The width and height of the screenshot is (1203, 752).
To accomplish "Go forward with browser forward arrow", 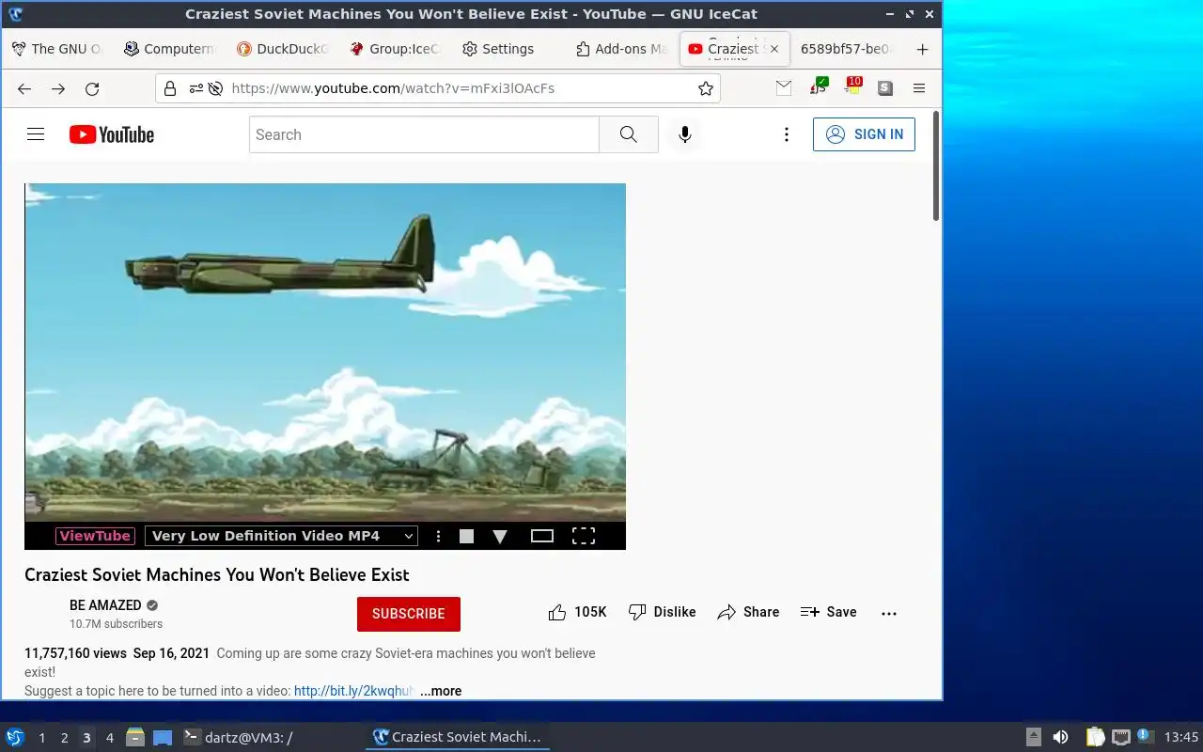I will (x=58, y=88).
